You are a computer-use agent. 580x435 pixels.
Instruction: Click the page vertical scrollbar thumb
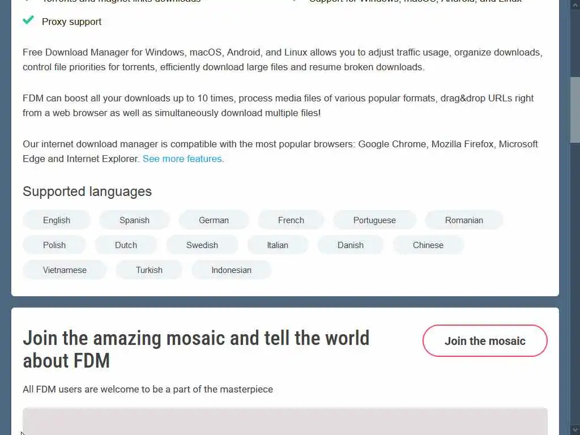(x=575, y=110)
